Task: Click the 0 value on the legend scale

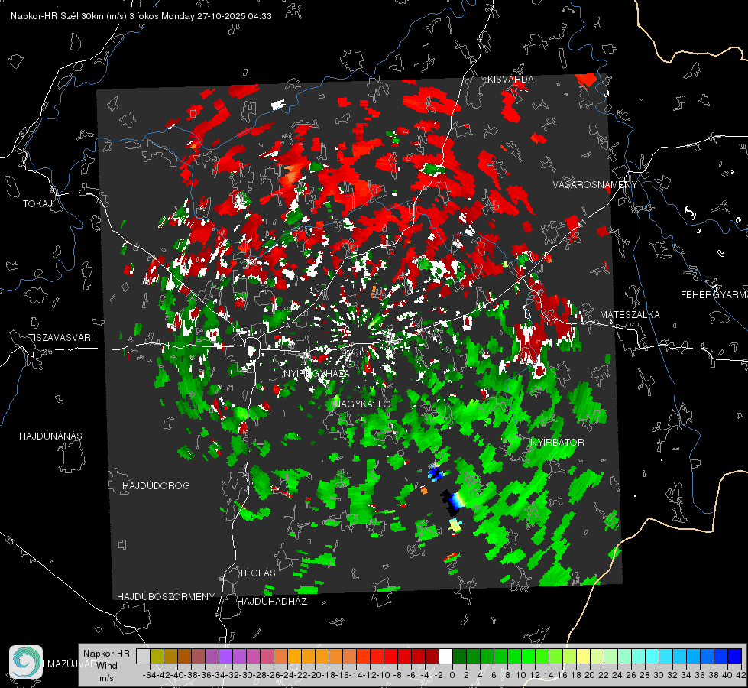Action: pos(452,675)
